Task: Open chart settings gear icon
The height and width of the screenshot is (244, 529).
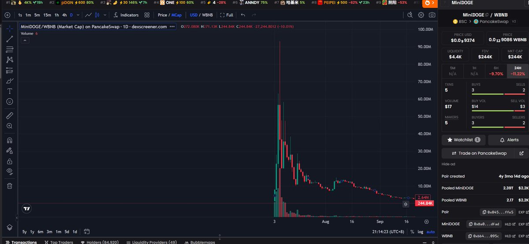Action: coord(421,15)
